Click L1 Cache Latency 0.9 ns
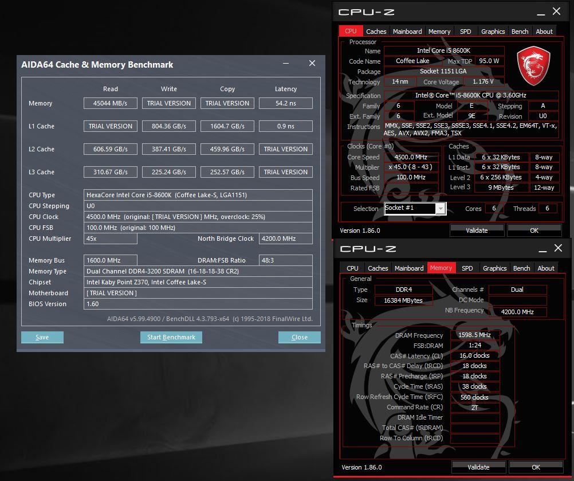This screenshot has width=574, height=481. (285, 126)
